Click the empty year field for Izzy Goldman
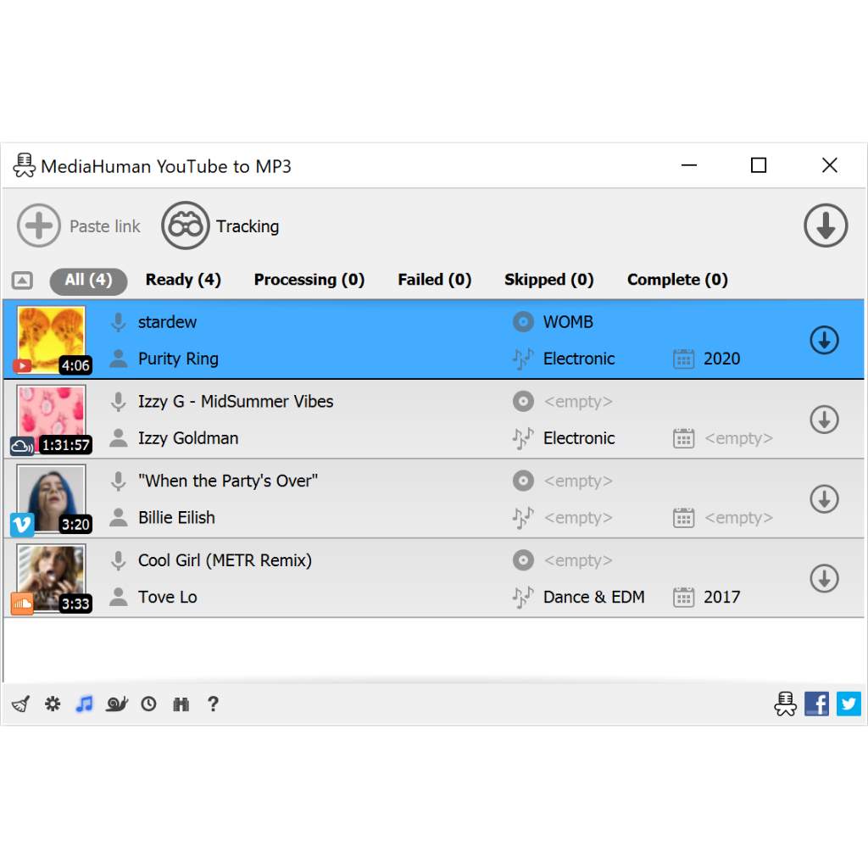 pyautogui.click(x=739, y=438)
